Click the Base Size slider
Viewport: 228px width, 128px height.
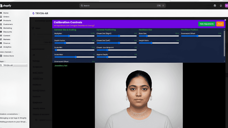159,36
